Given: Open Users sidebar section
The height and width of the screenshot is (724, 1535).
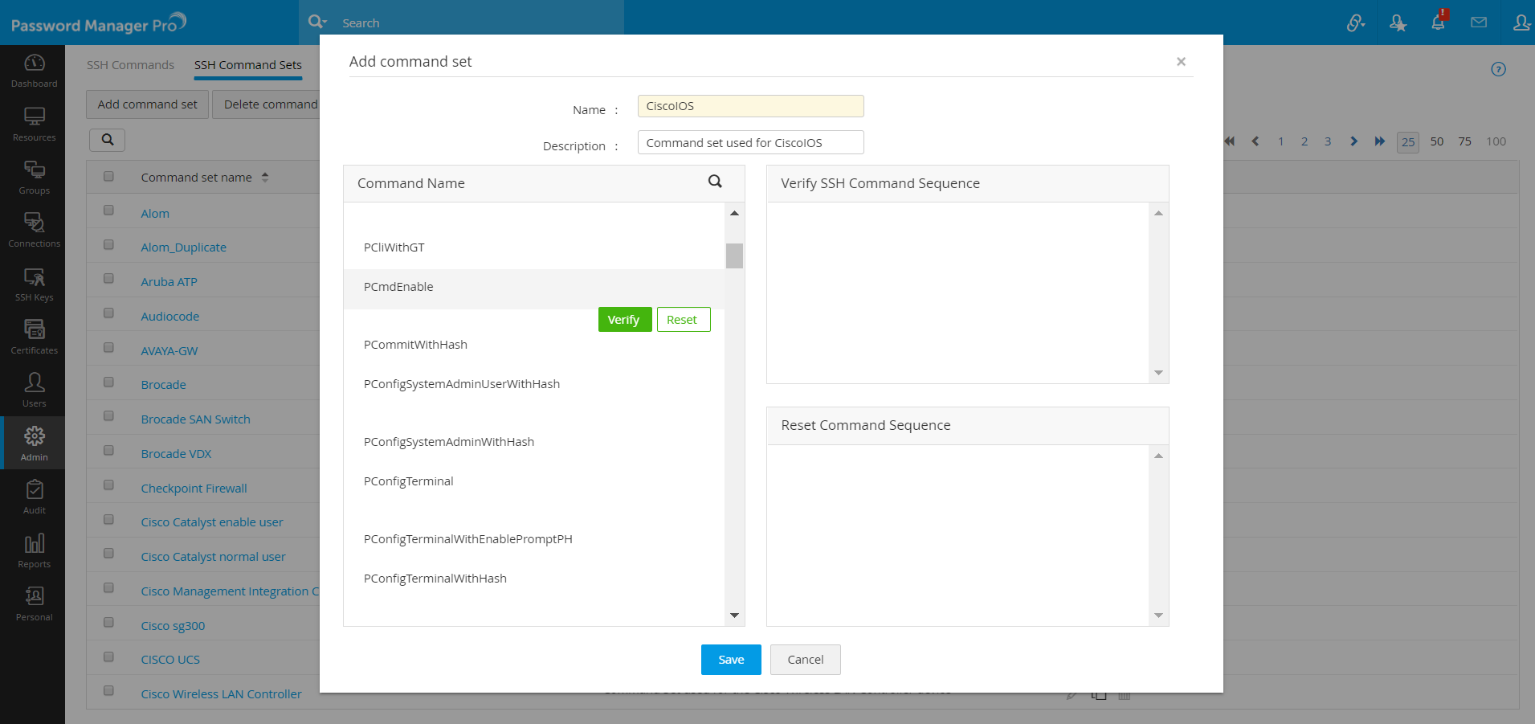Looking at the screenshot, I should 34,391.
